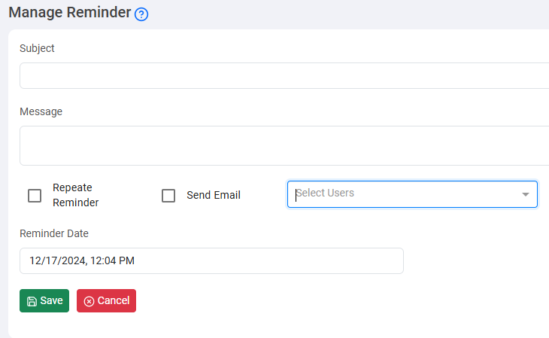549x338 pixels.
Task: Click the floppy disk icon on Save
Action: 32,301
